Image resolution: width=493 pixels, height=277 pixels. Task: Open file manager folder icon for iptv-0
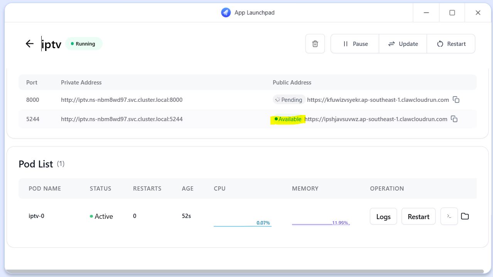[x=465, y=216]
